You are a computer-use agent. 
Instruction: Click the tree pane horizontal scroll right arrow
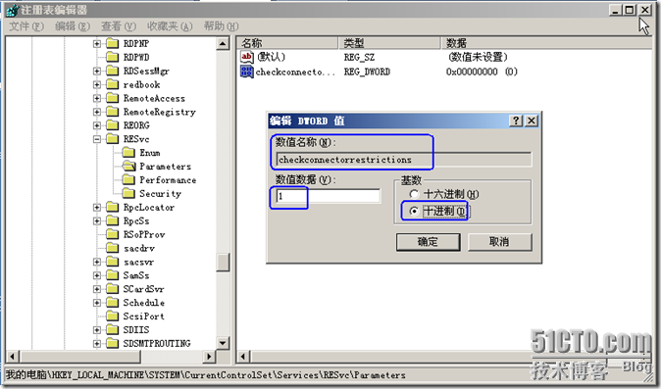(x=209, y=357)
